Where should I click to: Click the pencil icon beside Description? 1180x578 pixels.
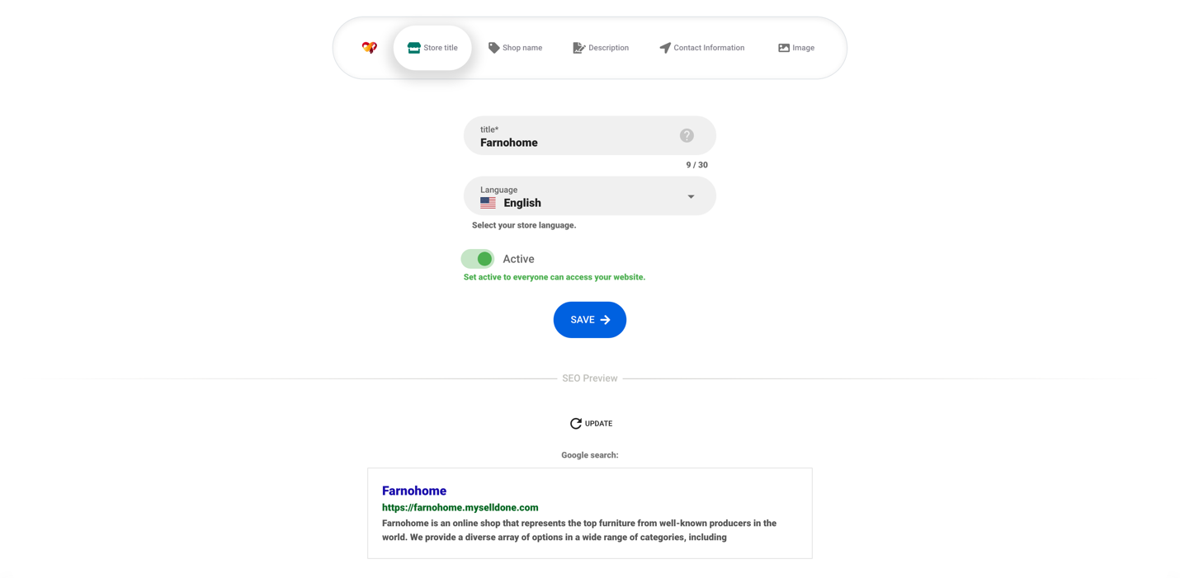pyautogui.click(x=579, y=48)
